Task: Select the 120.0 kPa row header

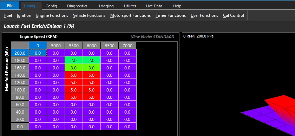Action: pyautogui.click(x=20, y=82)
